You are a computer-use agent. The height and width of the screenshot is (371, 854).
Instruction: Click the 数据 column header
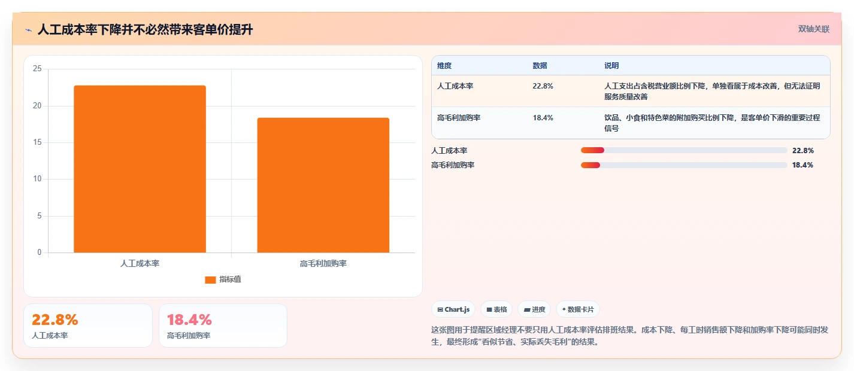tap(540, 66)
